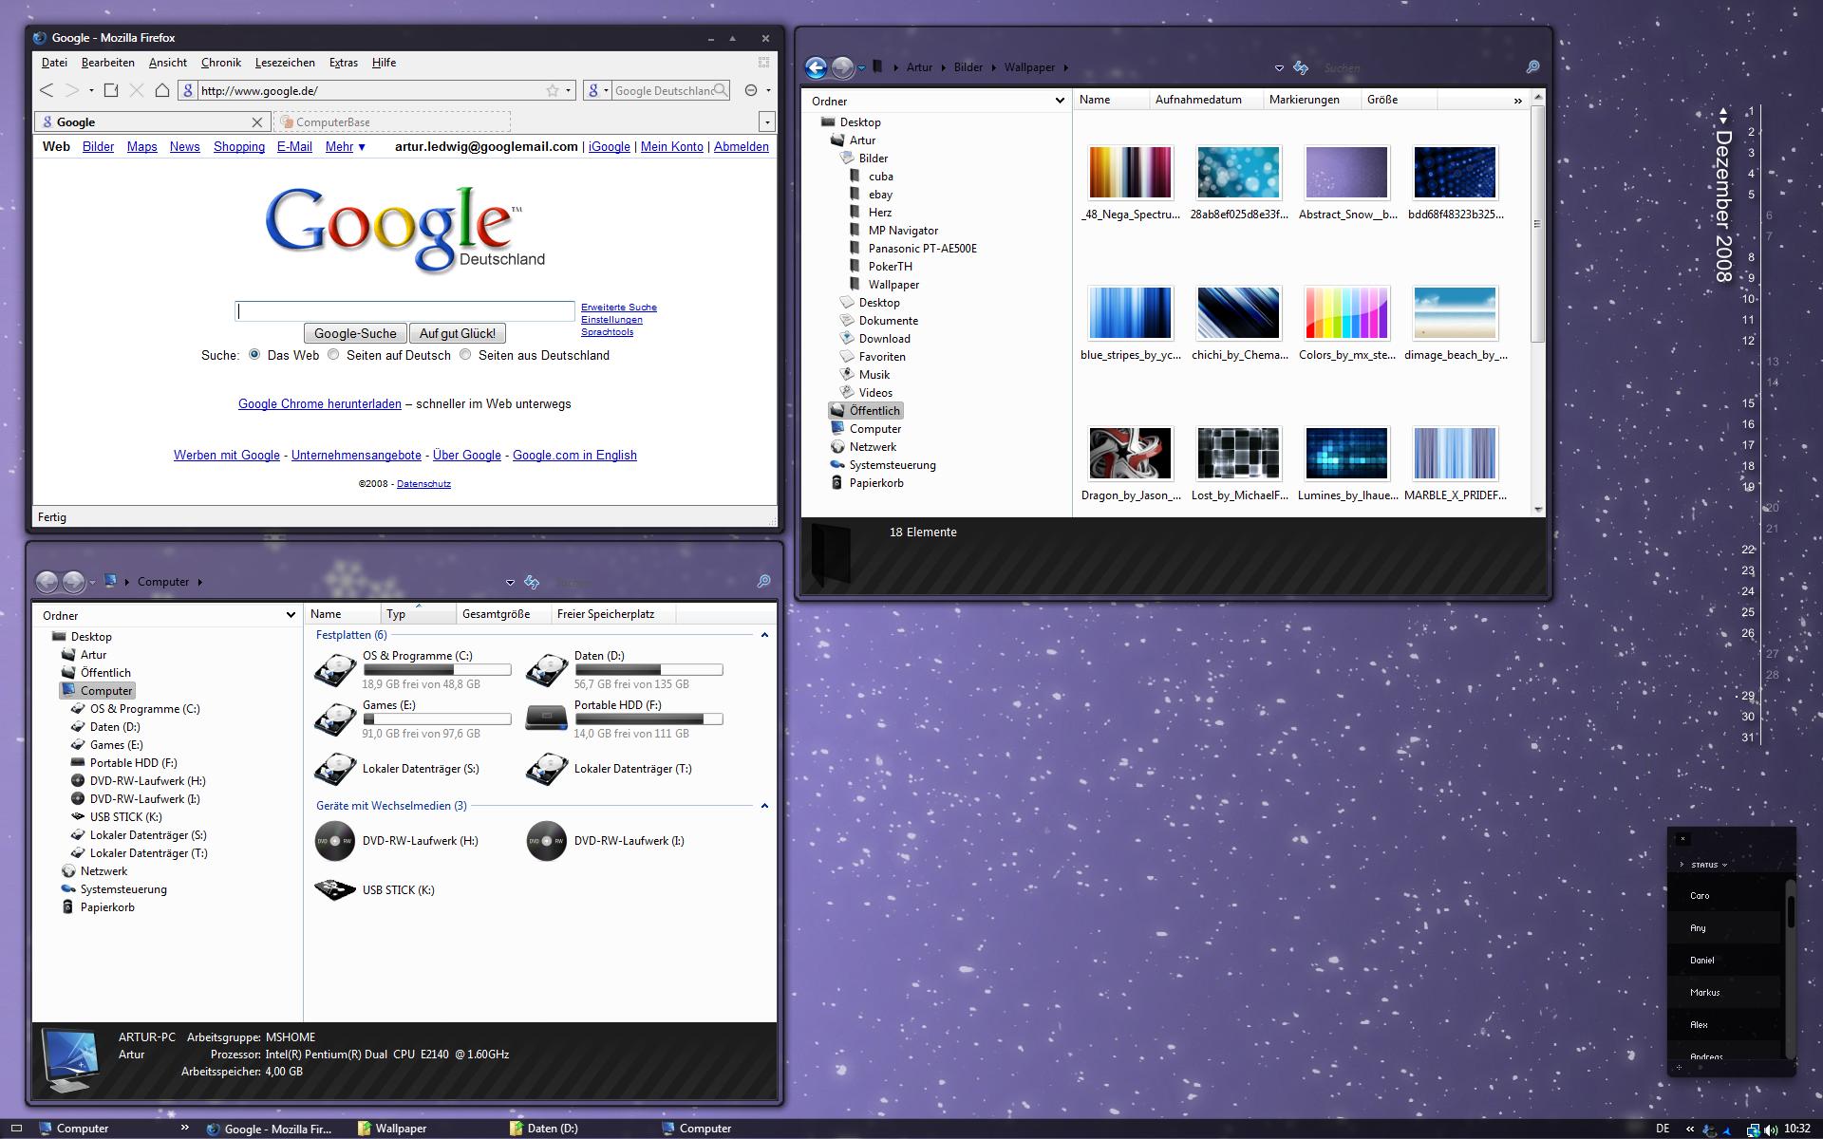This screenshot has width=1823, height=1139.
Task: Click Firefox home button icon
Action: click(162, 90)
